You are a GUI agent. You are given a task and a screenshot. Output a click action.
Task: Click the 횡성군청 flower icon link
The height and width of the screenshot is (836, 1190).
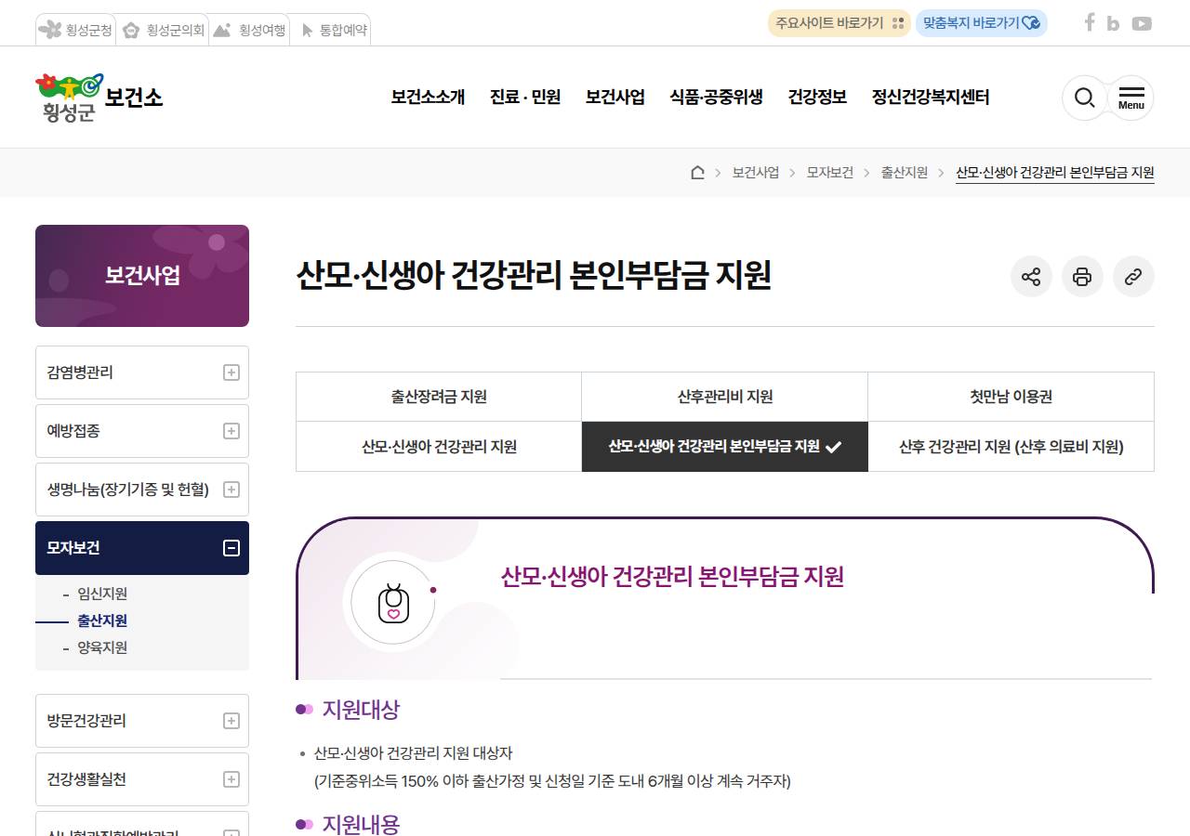coord(74,30)
